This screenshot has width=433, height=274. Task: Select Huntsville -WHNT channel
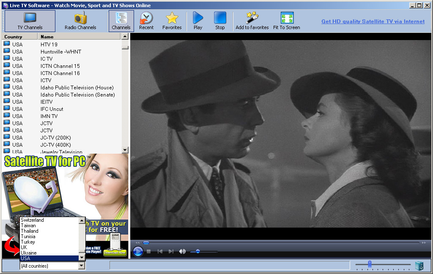coord(61,51)
